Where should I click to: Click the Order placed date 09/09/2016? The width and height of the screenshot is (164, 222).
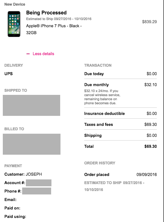(x=147, y=175)
